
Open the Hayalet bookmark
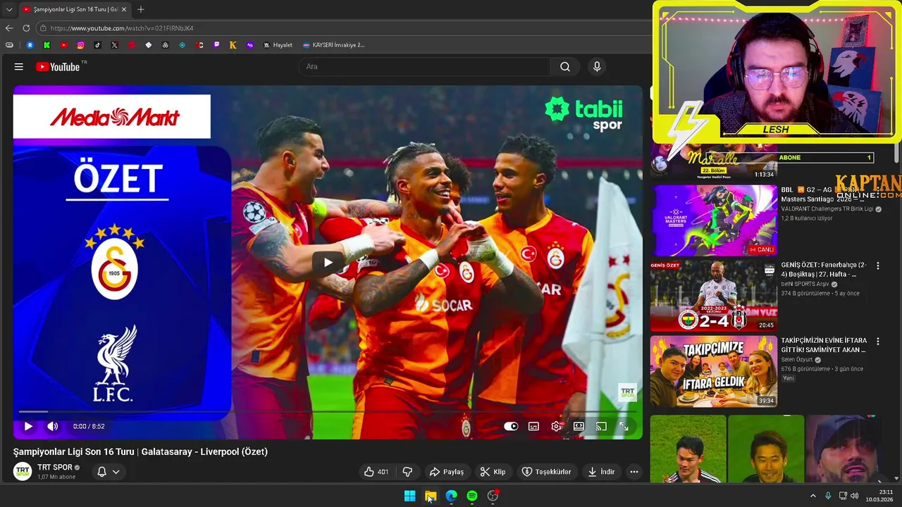pyautogui.click(x=278, y=45)
